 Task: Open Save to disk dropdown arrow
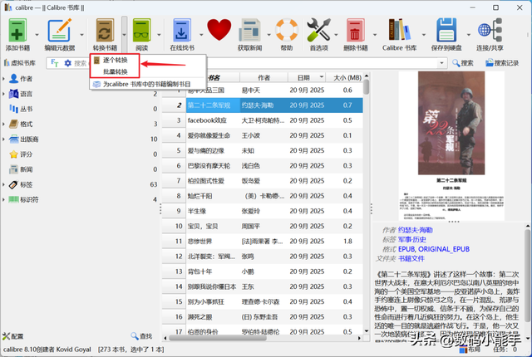coord(469,35)
